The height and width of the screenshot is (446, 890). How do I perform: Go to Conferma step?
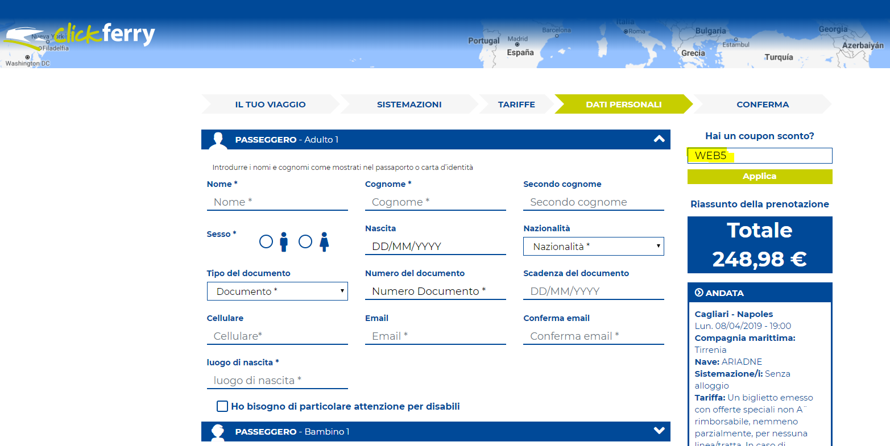click(x=763, y=105)
